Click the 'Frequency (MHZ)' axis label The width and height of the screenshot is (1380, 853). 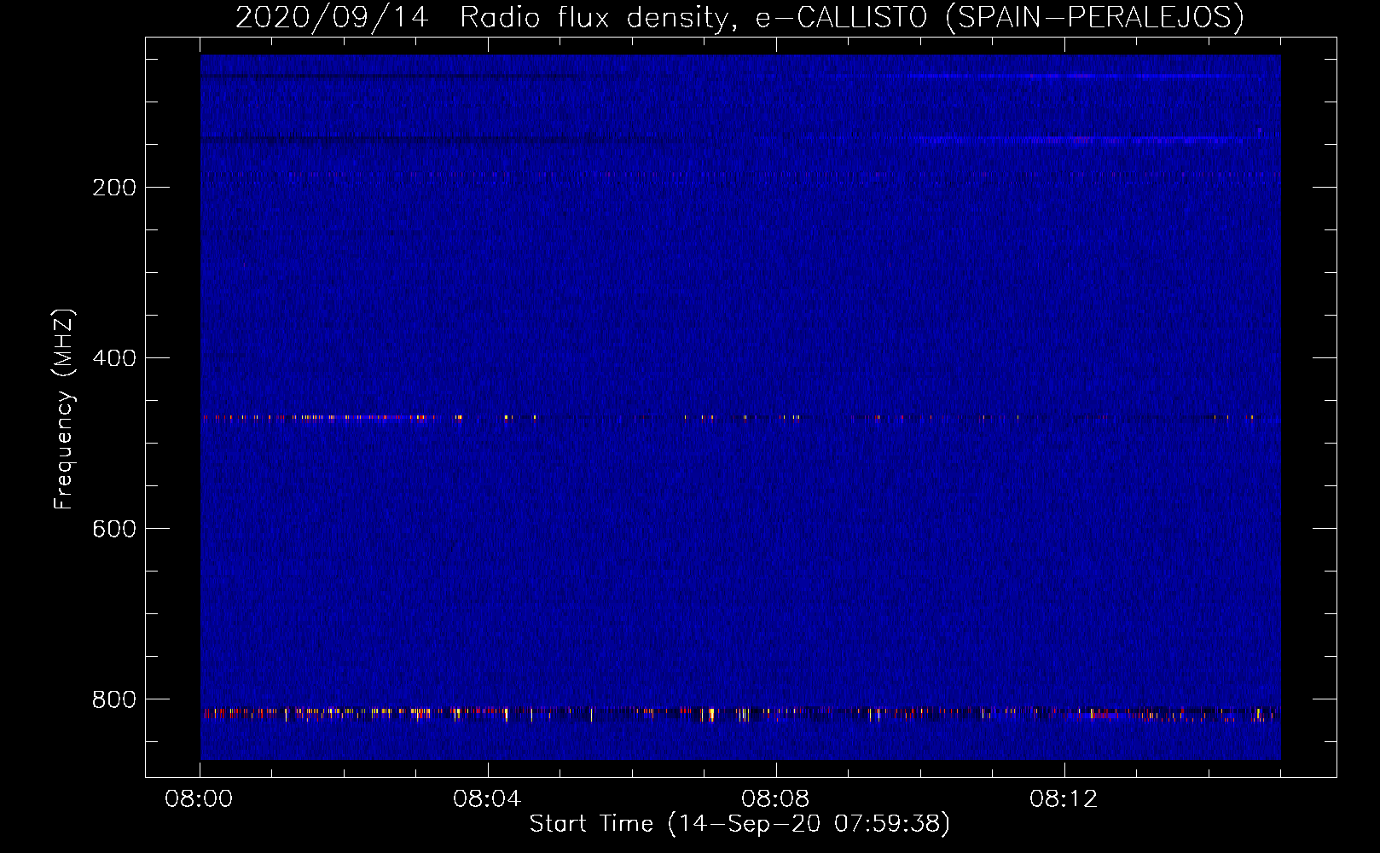click(64, 409)
